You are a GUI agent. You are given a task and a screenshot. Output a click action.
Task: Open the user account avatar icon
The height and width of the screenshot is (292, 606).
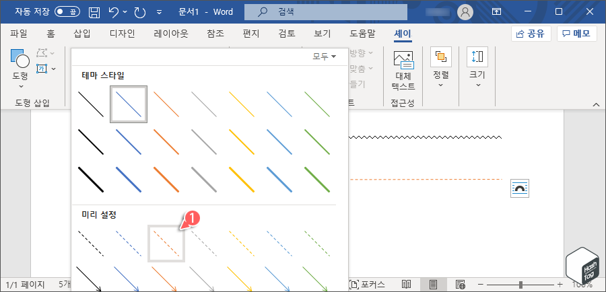click(465, 12)
